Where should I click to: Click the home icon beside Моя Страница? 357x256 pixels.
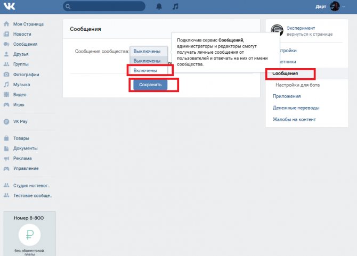coord(6,24)
